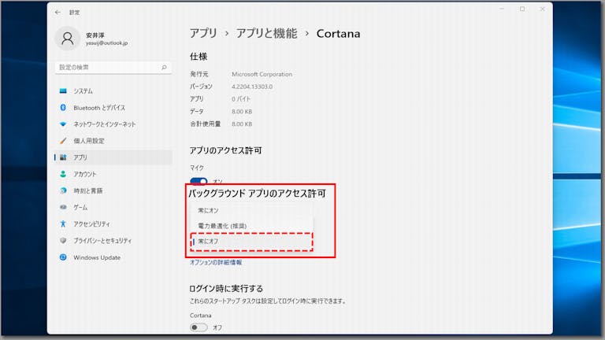Click the アクセシビリティ figure icon
This screenshot has width=605, height=340.
click(63, 224)
